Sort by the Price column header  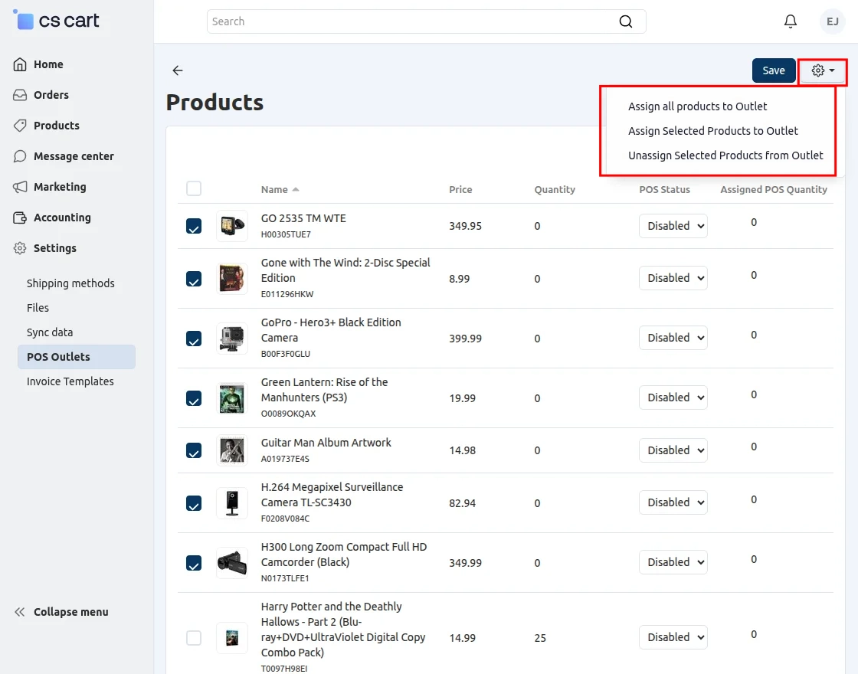pyautogui.click(x=460, y=189)
